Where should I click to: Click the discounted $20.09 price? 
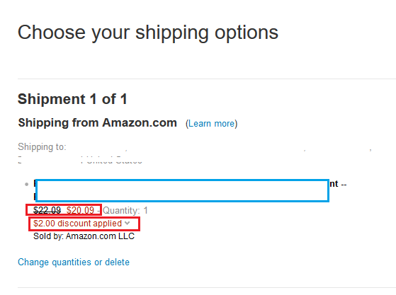click(x=80, y=210)
